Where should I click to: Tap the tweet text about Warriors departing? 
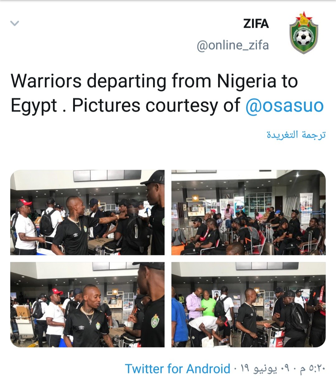167,93
